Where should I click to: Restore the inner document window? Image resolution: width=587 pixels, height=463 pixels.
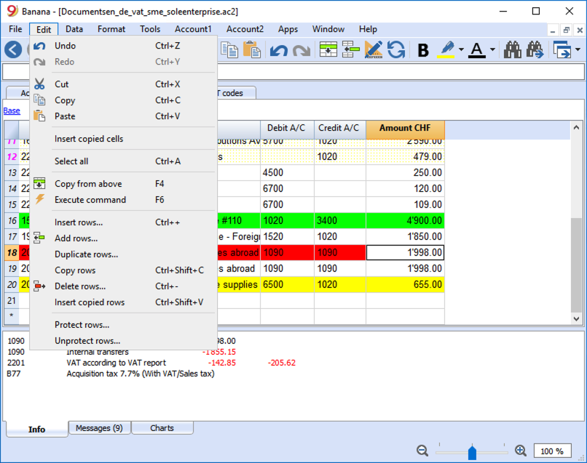click(x=566, y=31)
